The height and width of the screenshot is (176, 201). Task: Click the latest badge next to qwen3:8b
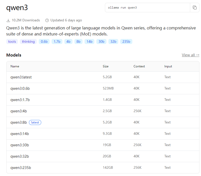tap(35, 122)
